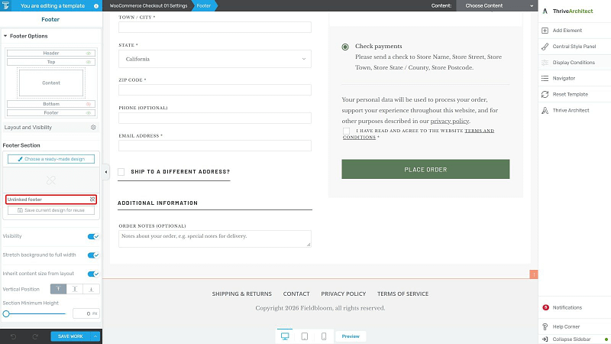Viewport: 611px width, 344px height.
Task: Open the privacy policy link
Action: [x=450, y=121]
